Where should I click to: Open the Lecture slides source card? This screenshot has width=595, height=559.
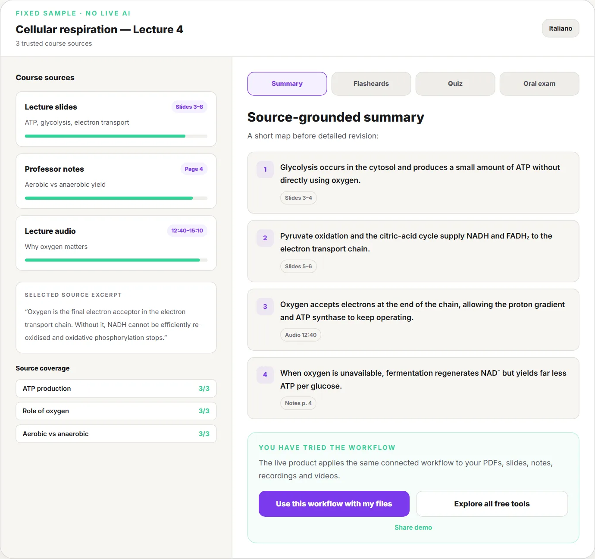pyautogui.click(x=116, y=119)
